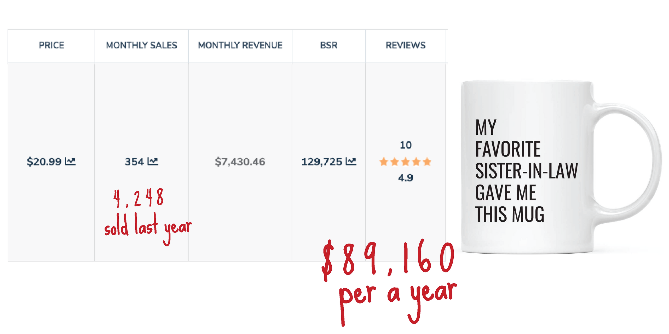Sort by the BSR column header
Image resolution: width=669 pixels, height=334 pixels.
coord(329,45)
